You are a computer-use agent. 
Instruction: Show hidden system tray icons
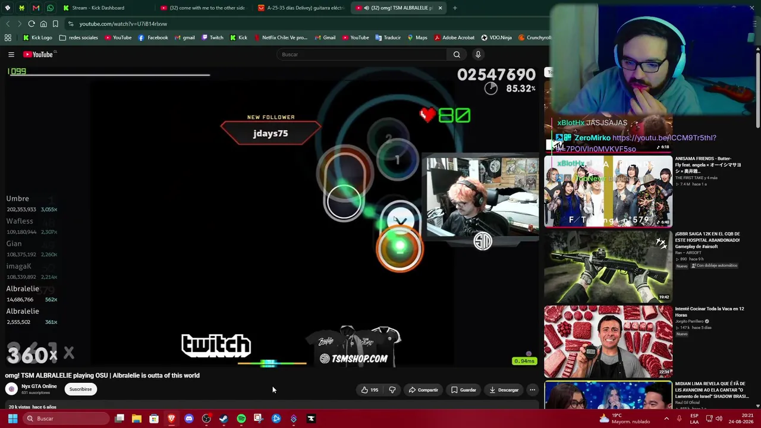tap(666, 418)
